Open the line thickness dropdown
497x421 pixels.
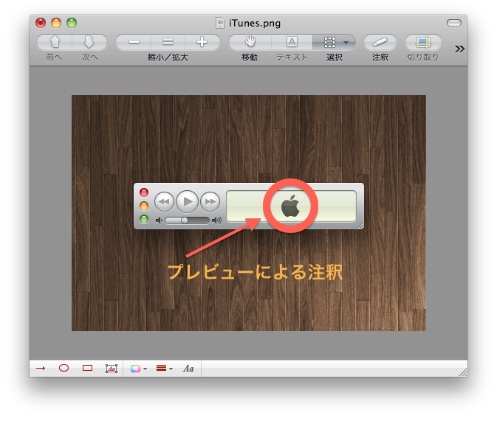pos(164,368)
